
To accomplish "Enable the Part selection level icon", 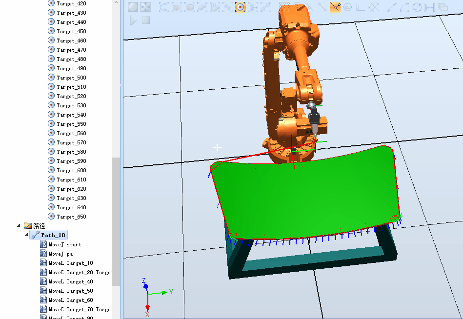I will point(202,7).
